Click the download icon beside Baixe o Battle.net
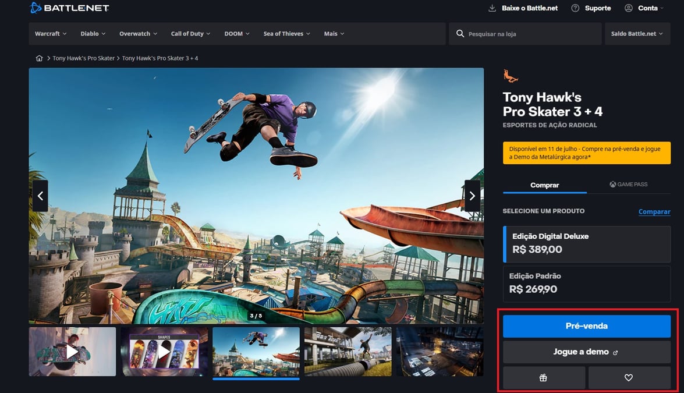This screenshot has width=684, height=393. pos(492,8)
